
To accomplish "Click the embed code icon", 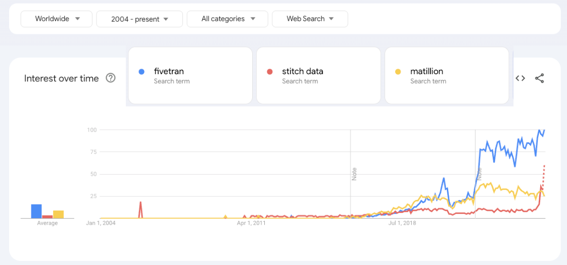I will click(520, 78).
